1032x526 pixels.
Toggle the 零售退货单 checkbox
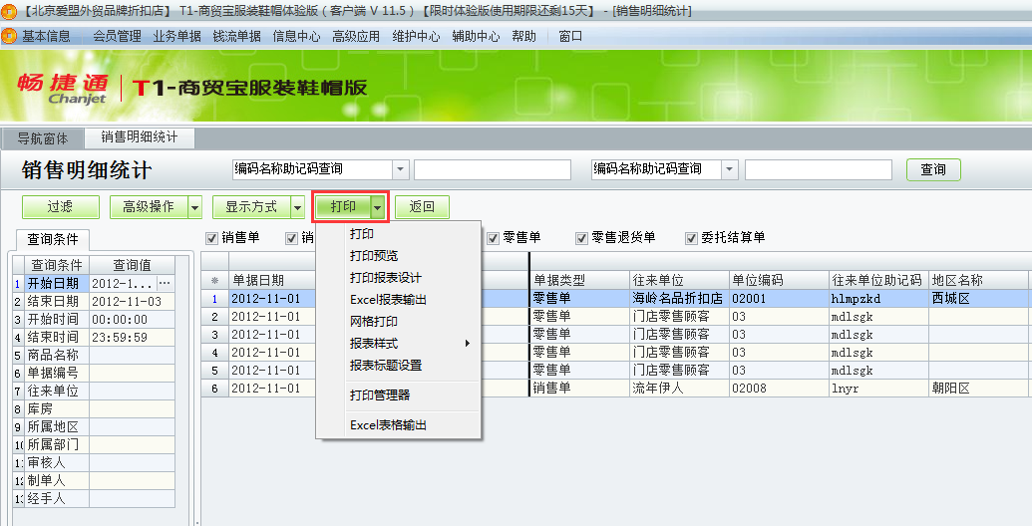tap(581, 238)
